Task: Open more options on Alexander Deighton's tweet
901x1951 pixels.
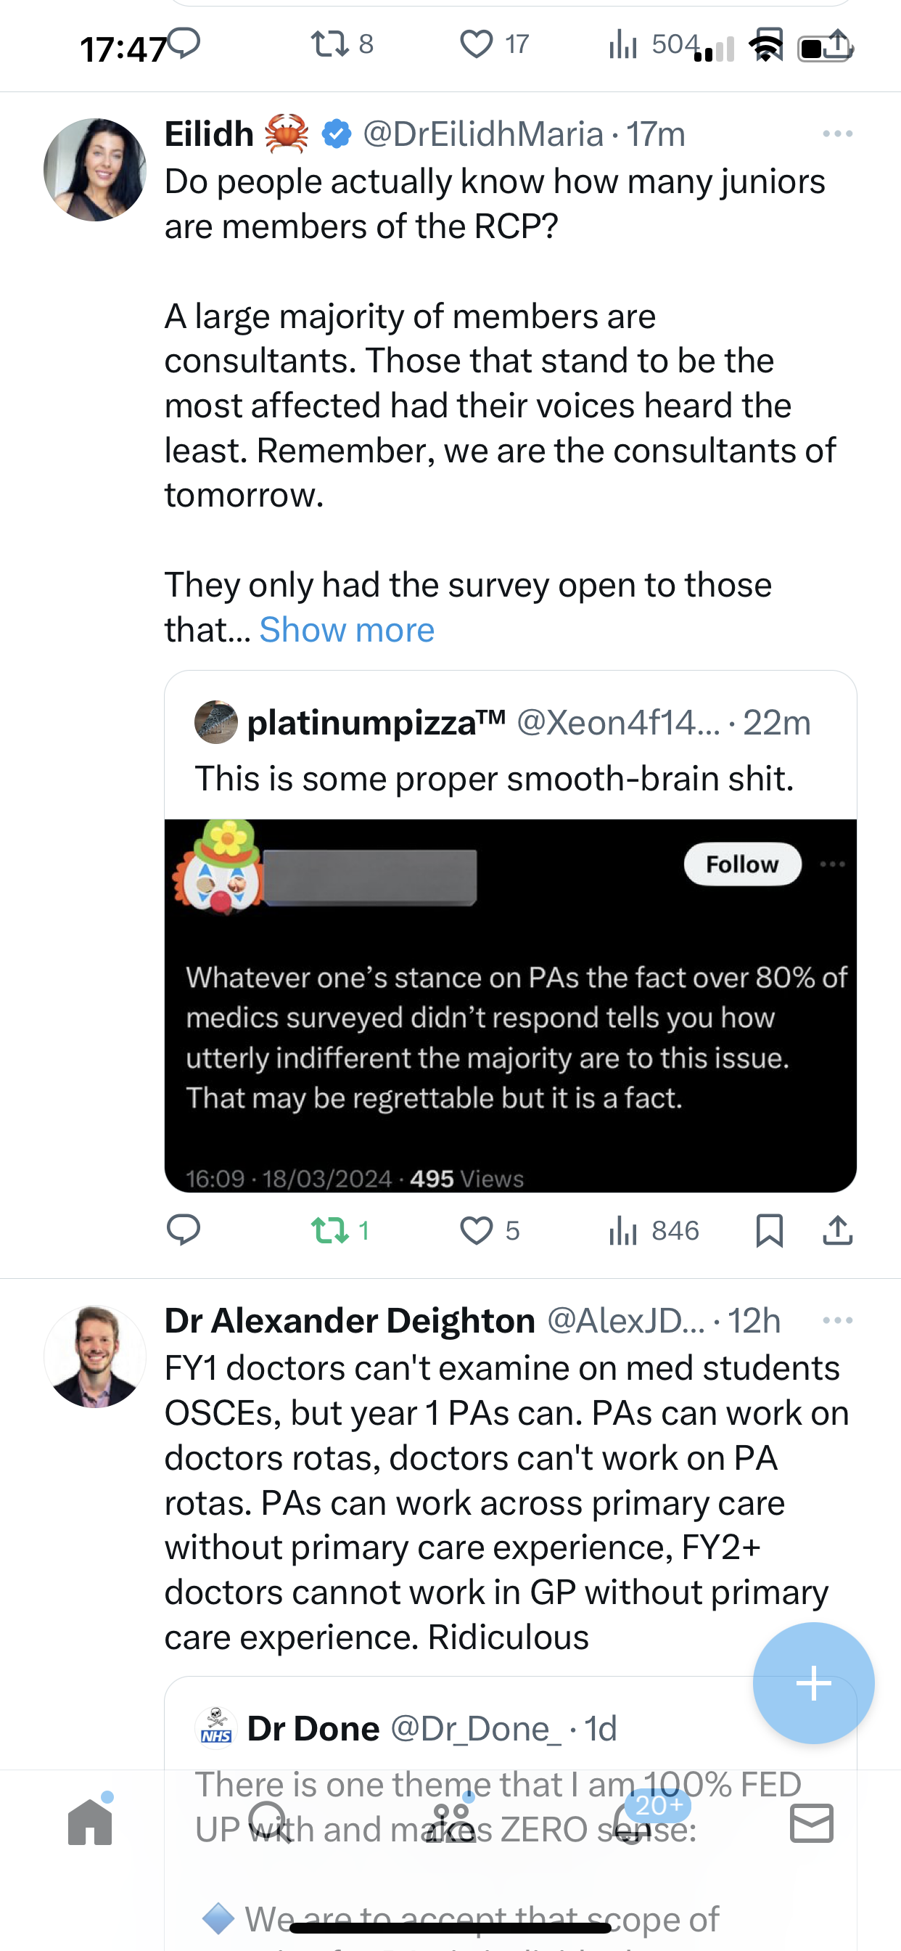Action: click(x=837, y=1320)
